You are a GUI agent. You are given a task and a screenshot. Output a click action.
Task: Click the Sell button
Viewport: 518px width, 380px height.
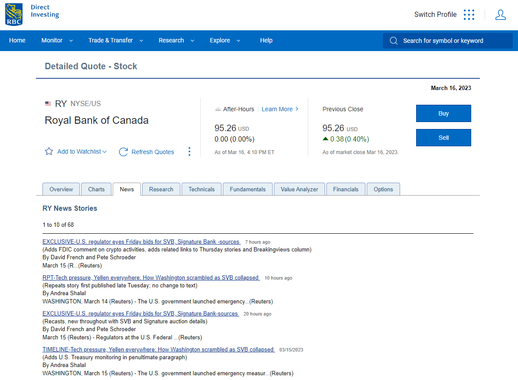coord(443,138)
